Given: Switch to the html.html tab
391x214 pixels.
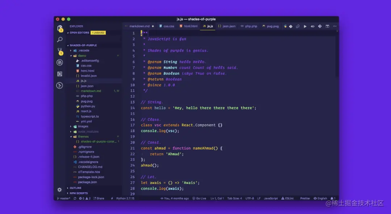Looking at the screenshot, I should coord(189,26).
